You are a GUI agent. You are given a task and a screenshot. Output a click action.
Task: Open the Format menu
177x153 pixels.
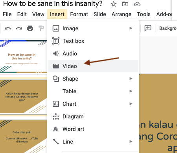point(79,14)
